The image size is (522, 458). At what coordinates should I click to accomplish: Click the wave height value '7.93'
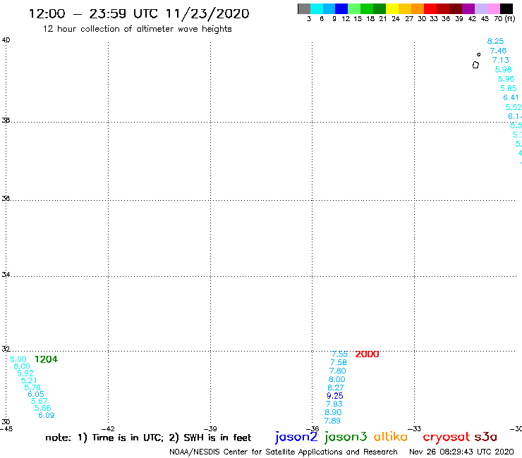[334, 404]
